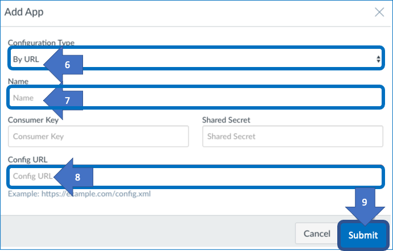Screen dimensions: 393x251
Task: Open the Configuration Type dropdown
Action: 196,58
